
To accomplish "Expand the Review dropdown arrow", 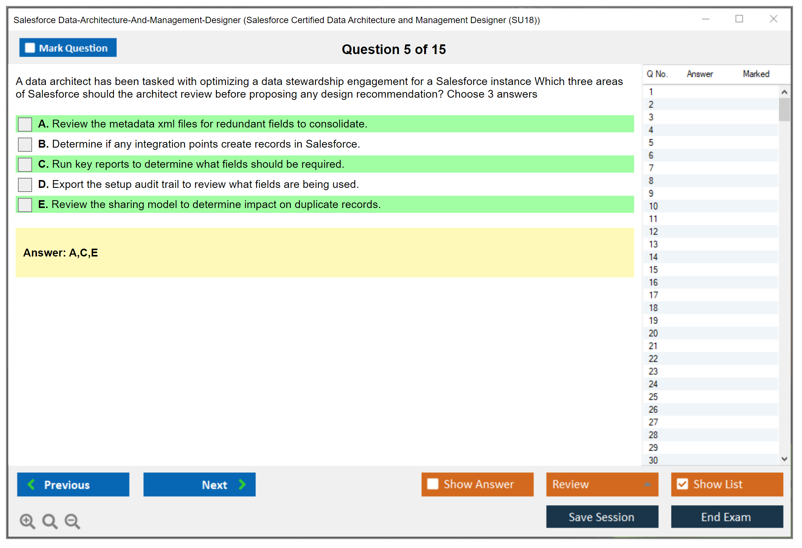I will (x=647, y=484).
